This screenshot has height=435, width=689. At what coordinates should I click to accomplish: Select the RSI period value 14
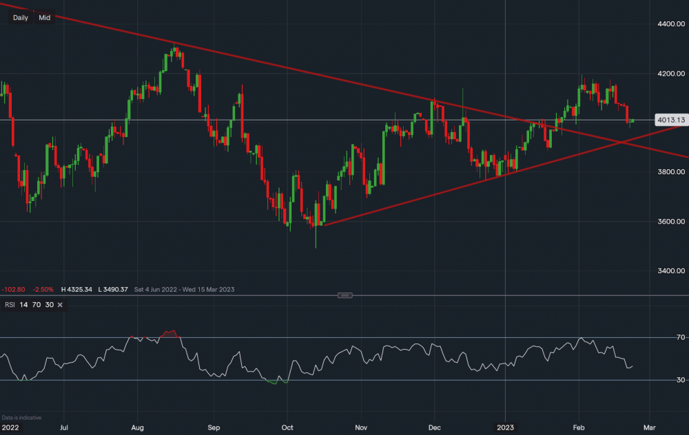(x=22, y=304)
